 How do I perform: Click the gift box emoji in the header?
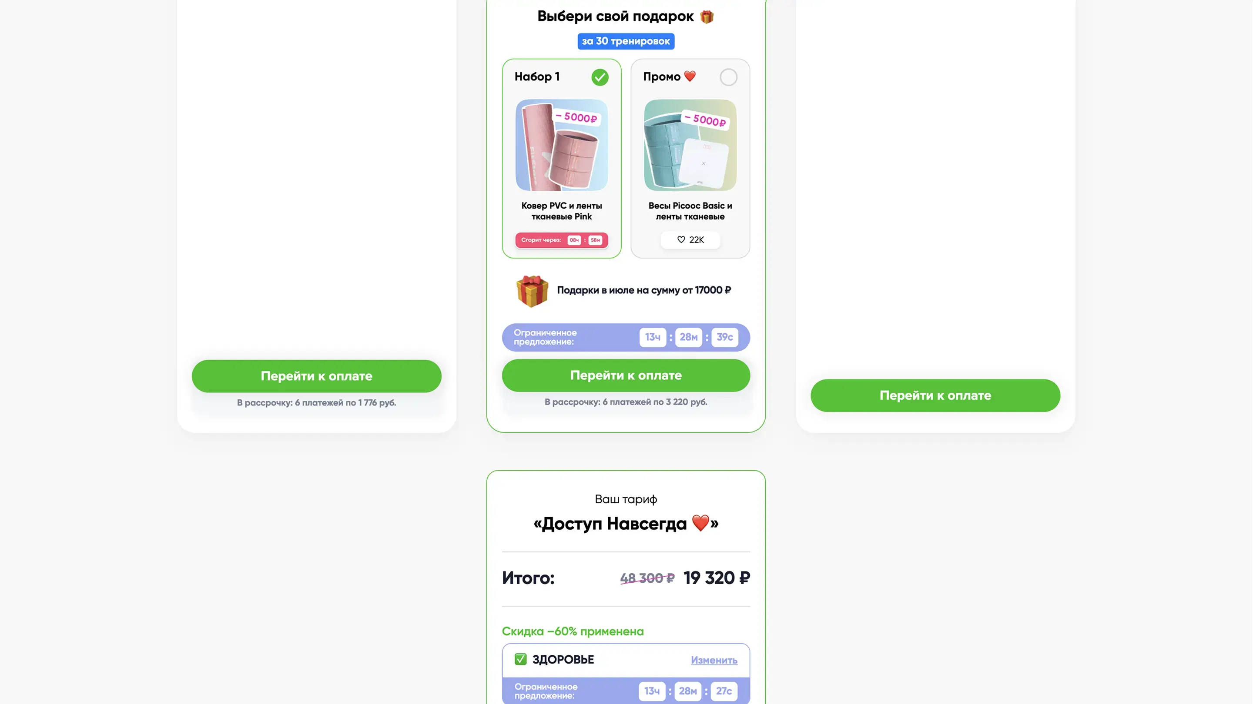click(x=707, y=17)
